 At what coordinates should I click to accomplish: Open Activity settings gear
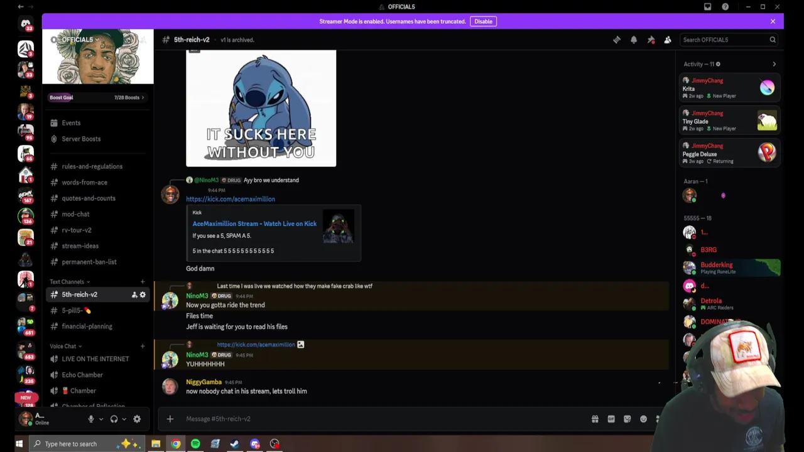[x=718, y=64]
